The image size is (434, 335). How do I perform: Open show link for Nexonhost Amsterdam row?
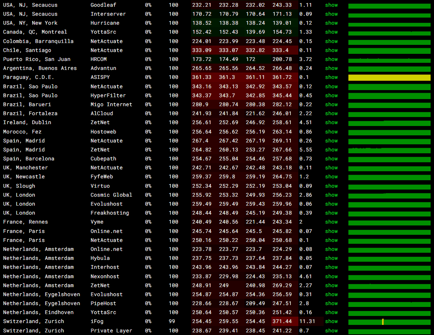pos(331,277)
